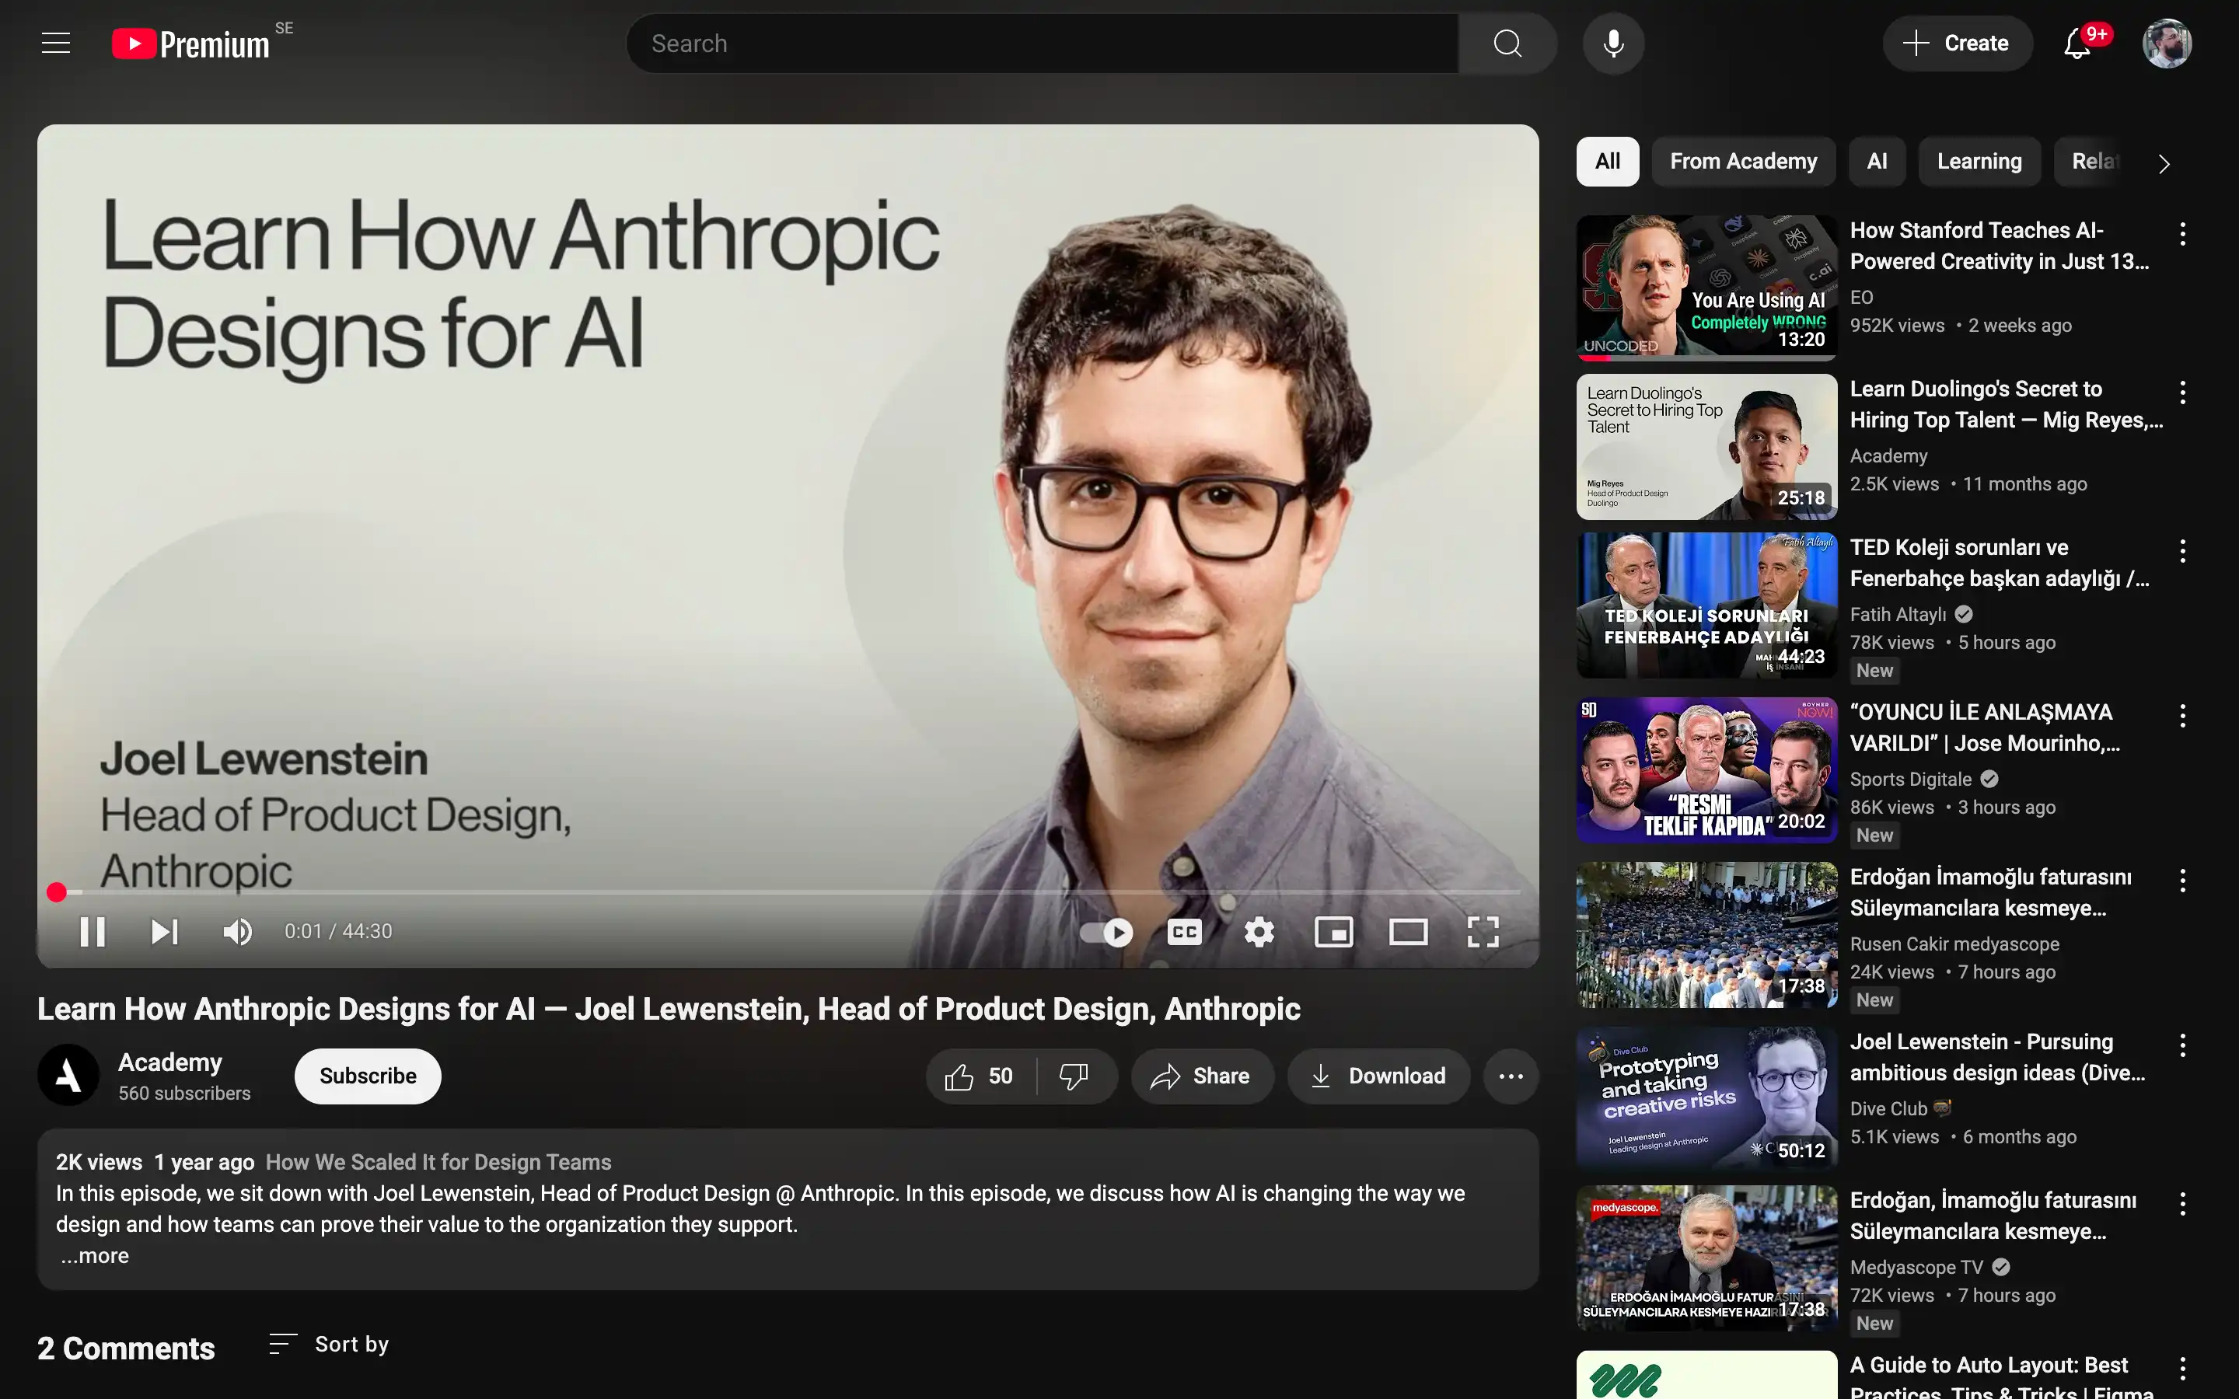Switch to Theater mode
This screenshot has height=1399, width=2239.
[1408, 932]
